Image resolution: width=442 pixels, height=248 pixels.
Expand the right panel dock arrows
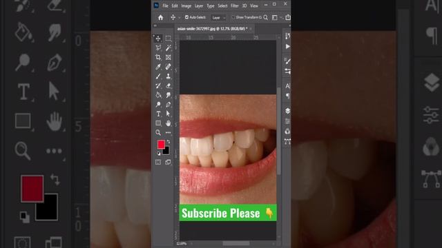(289, 25)
